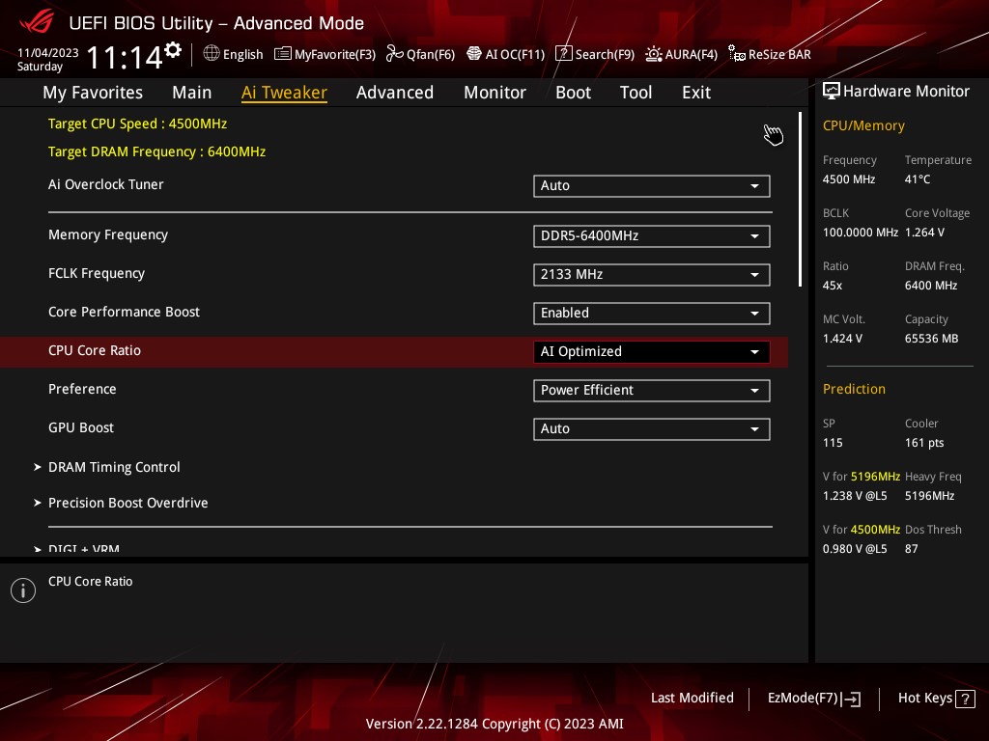The height and width of the screenshot is (741, 989).
Task: Open the MyFavorite list icon
Action: click(x=283, y=54)
